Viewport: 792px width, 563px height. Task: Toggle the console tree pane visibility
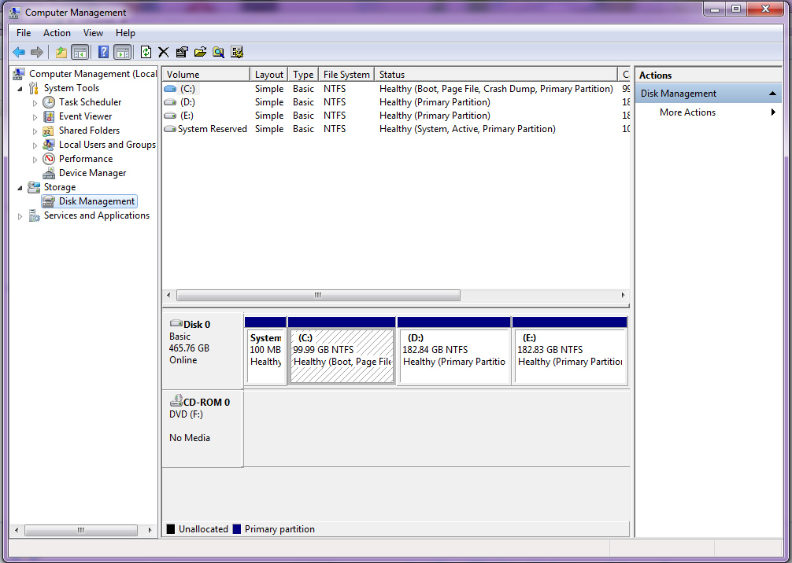(x=80, y=52)
